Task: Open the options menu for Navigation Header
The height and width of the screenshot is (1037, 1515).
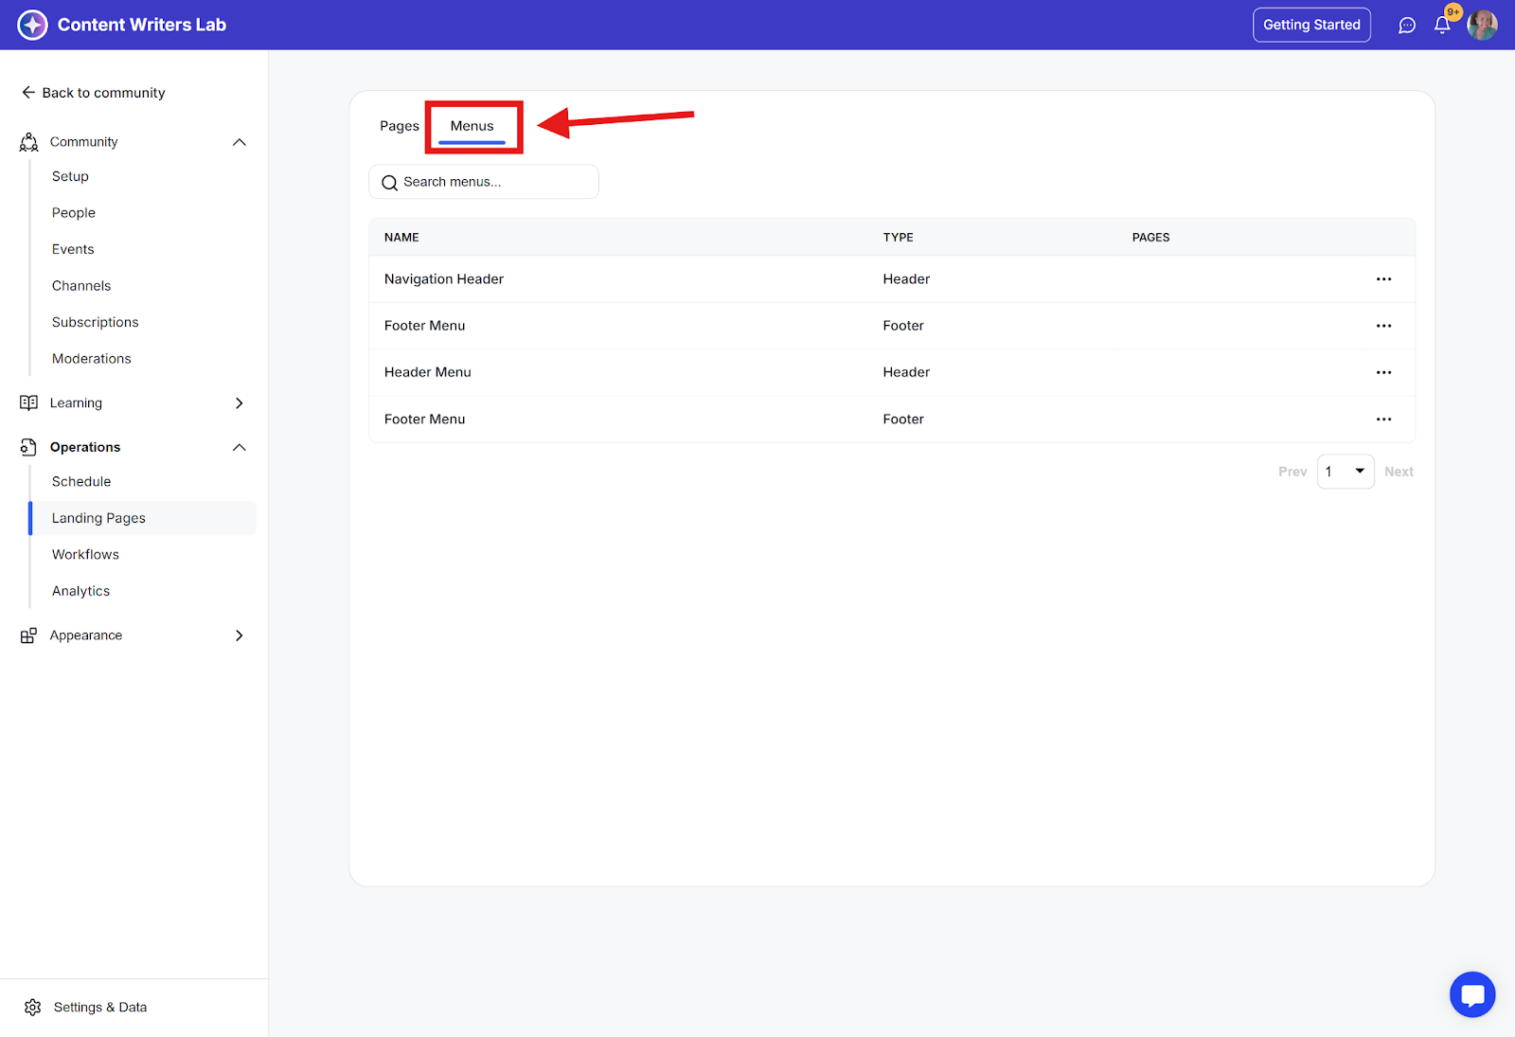Action: point(1383,279)
